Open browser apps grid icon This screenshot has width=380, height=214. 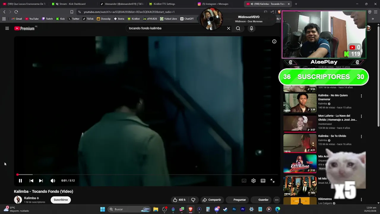(x=4, y=19)
